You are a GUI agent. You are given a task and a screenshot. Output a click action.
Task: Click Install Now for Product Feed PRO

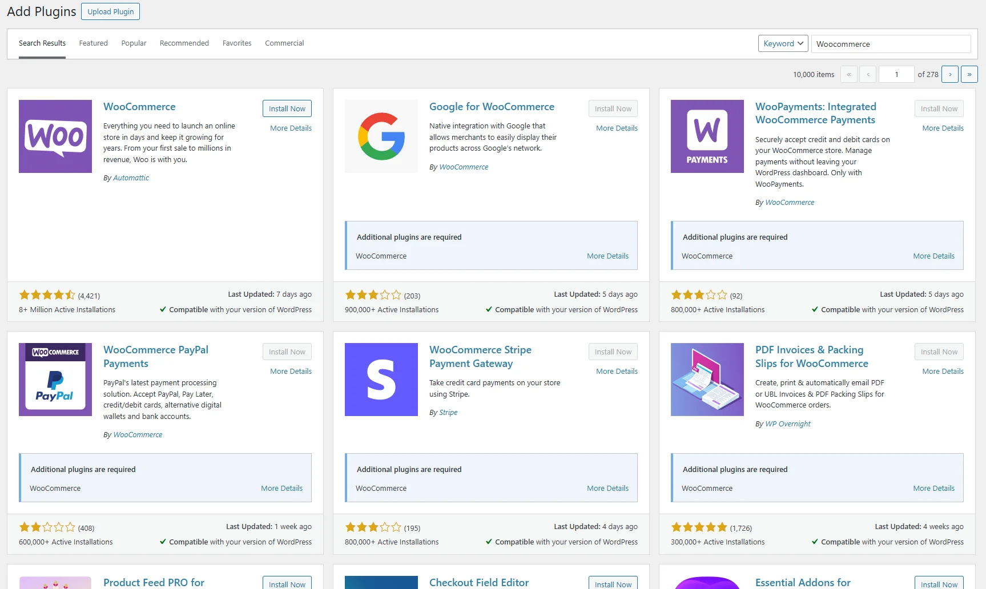(287, 583)
